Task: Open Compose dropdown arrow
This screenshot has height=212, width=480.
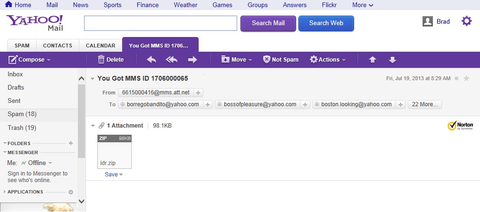Action: tap(48, 60)
